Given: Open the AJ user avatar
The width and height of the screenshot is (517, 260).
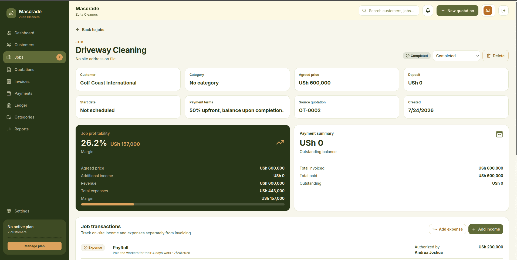Looking at the screenshot, I should pyautogui.click(x=488, y=11).
